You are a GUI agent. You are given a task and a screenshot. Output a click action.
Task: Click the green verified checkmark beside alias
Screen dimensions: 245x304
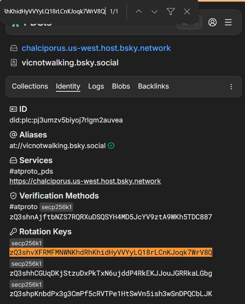click(x=111, y=146)
